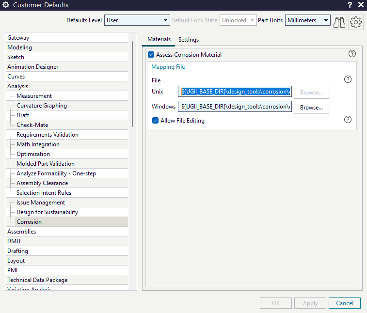This screenshot has width=367, height=313.
Task: Click the Unix mapping file path field
Action: point(236,92)
